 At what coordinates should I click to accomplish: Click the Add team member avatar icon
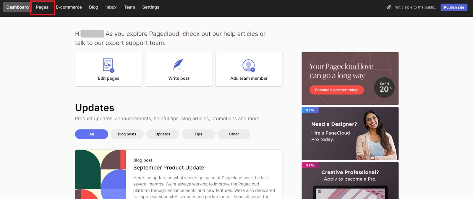tap(249, 66)
